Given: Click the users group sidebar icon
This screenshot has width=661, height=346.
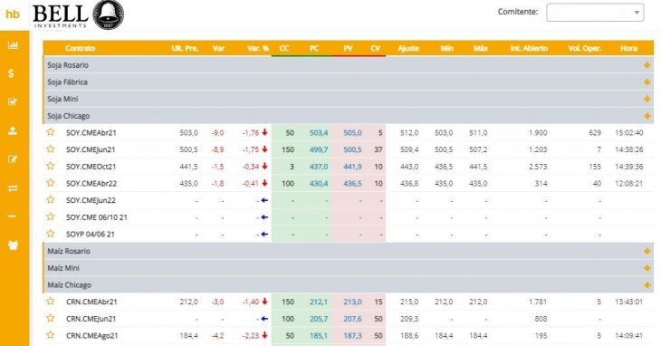Looking at the screenshot, I should (13, 245).
